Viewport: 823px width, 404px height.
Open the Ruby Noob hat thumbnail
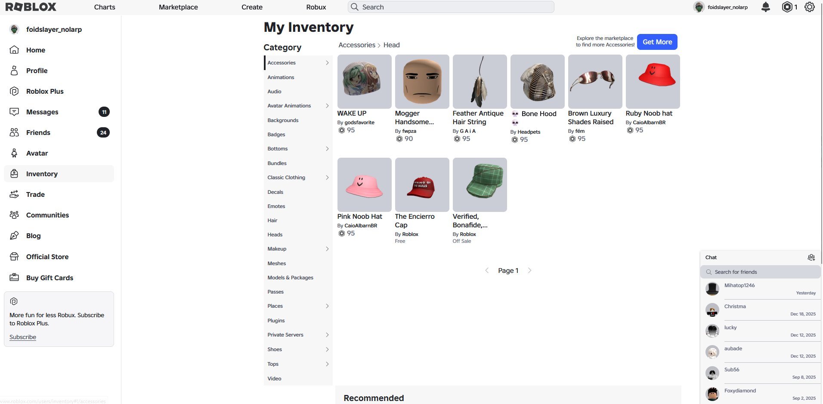pyautogui.click(x=653, y=82)
